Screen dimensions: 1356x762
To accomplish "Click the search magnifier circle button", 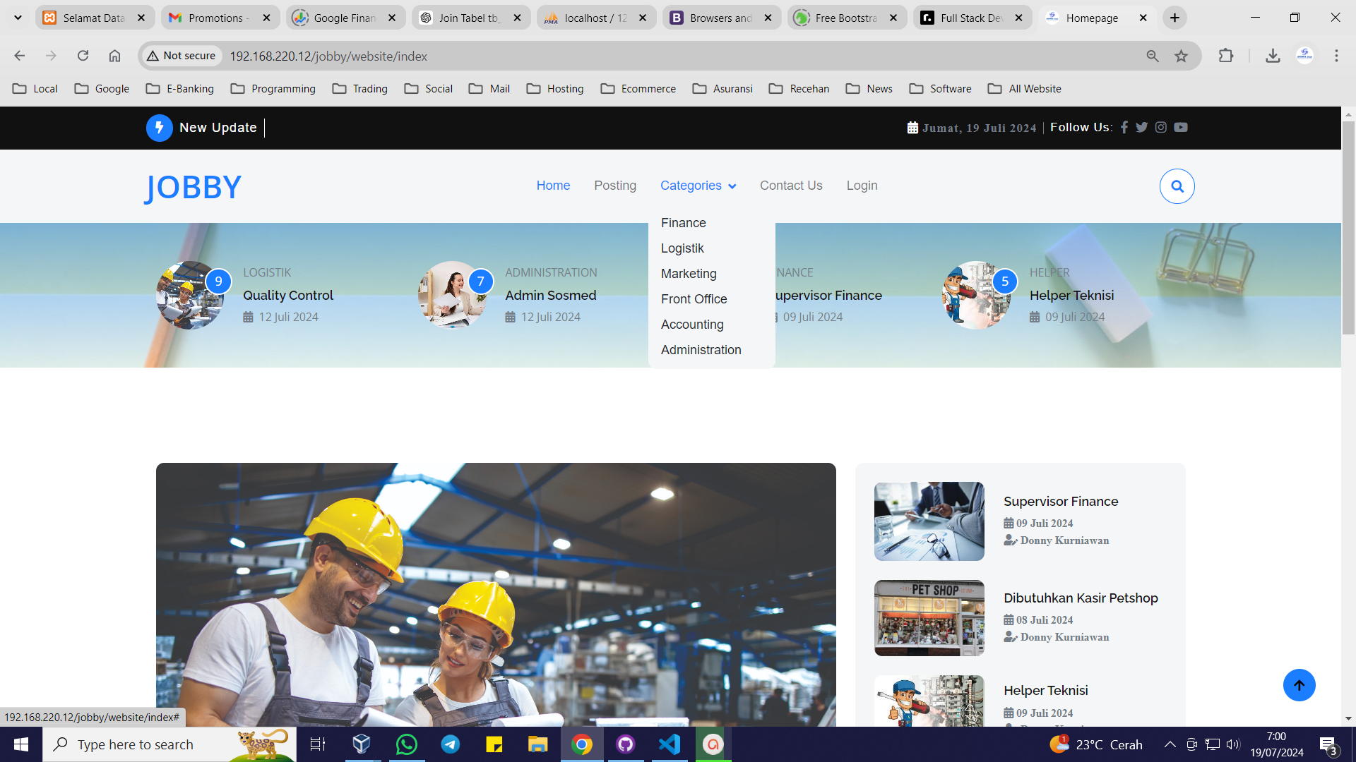I will coord(1177,186).
